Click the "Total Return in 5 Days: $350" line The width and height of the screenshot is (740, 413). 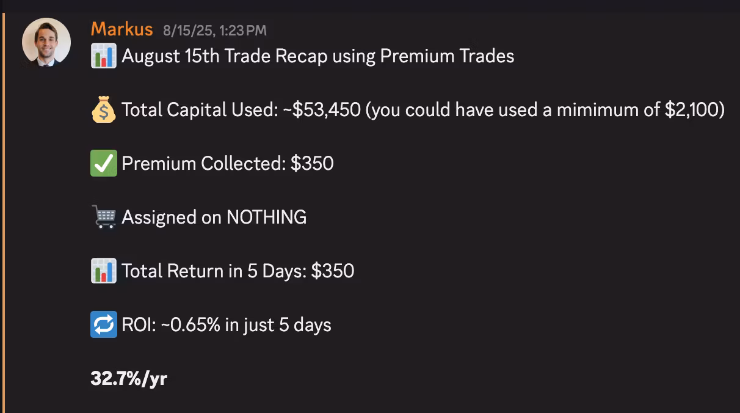click(238, 271)
